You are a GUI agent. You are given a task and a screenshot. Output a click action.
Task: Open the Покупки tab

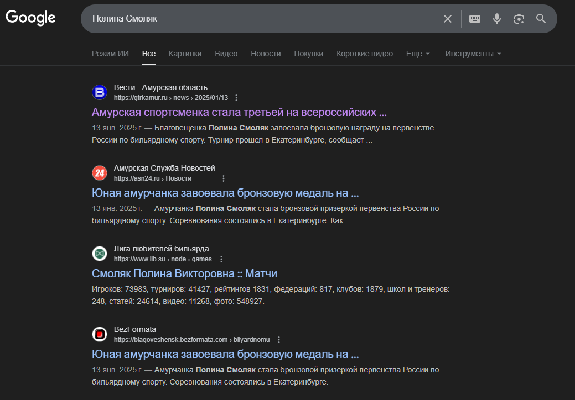pyautogui.click(x=308, y=54)
